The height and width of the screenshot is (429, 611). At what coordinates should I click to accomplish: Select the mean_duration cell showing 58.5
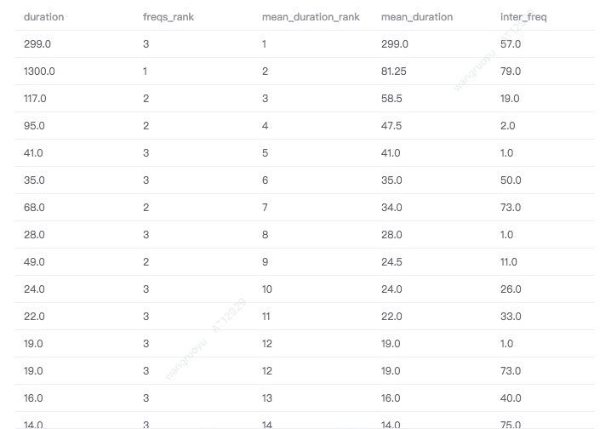click(x=391, y=99)
